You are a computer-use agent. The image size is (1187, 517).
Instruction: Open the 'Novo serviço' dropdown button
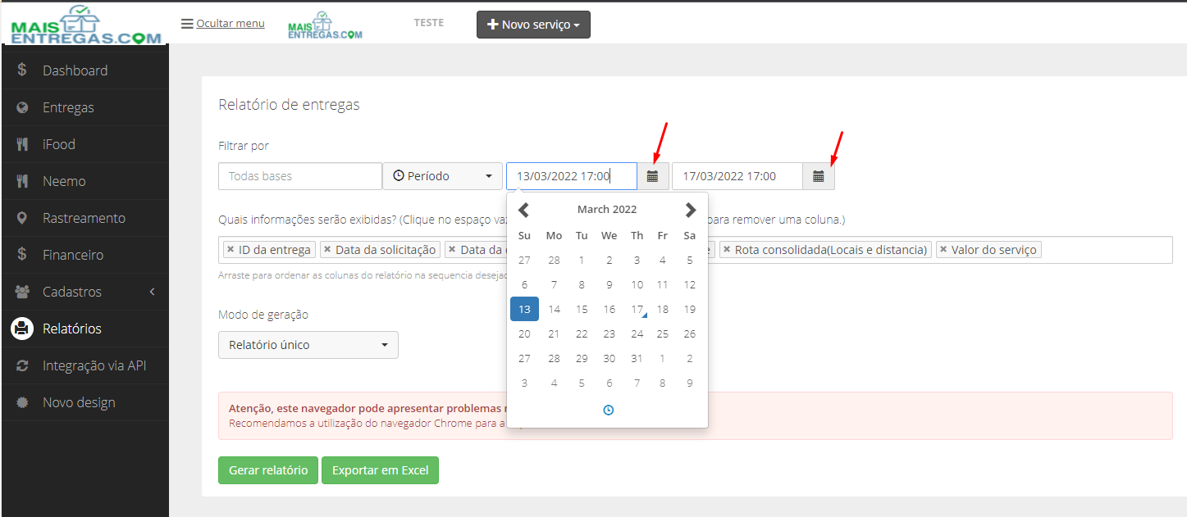[x=533, y=25]
